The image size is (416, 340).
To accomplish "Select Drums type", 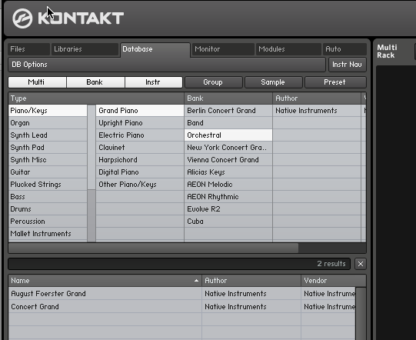I will (48, 209).
